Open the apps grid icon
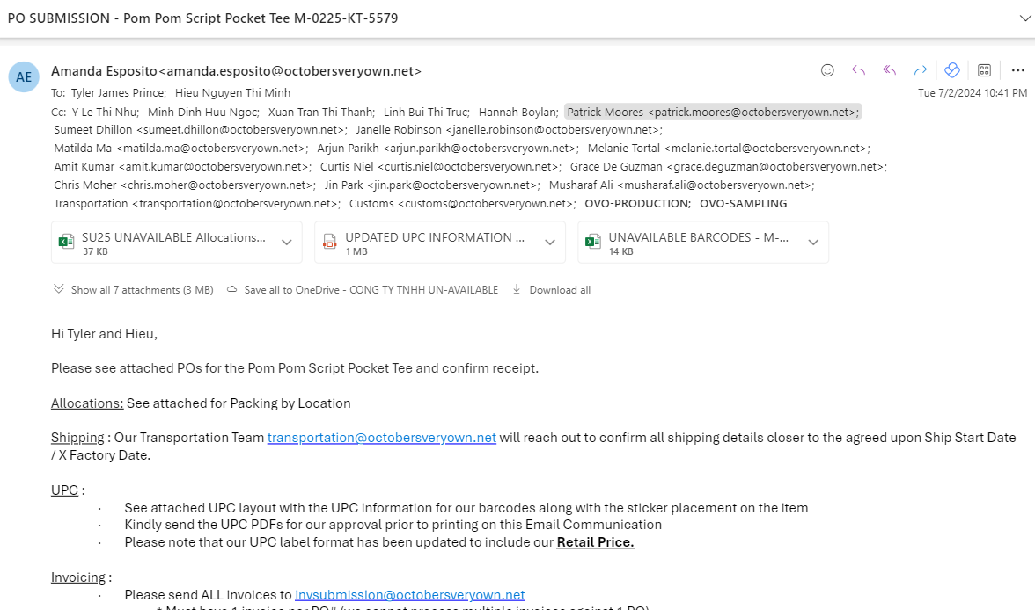 (x=984, y=70)
